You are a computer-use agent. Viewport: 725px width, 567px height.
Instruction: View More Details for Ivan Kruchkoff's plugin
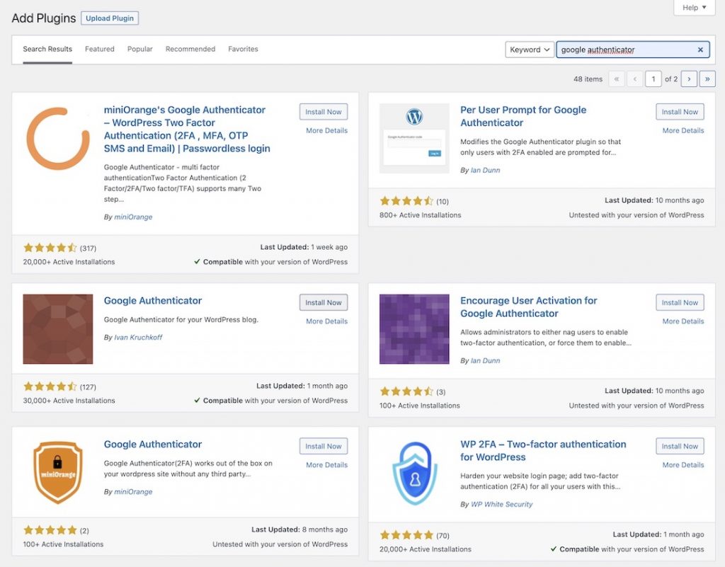coord(326,321)
